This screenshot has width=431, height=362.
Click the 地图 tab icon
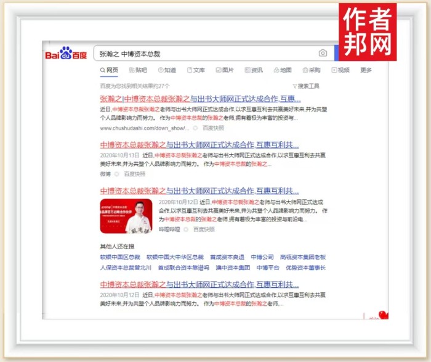[276, 70]
